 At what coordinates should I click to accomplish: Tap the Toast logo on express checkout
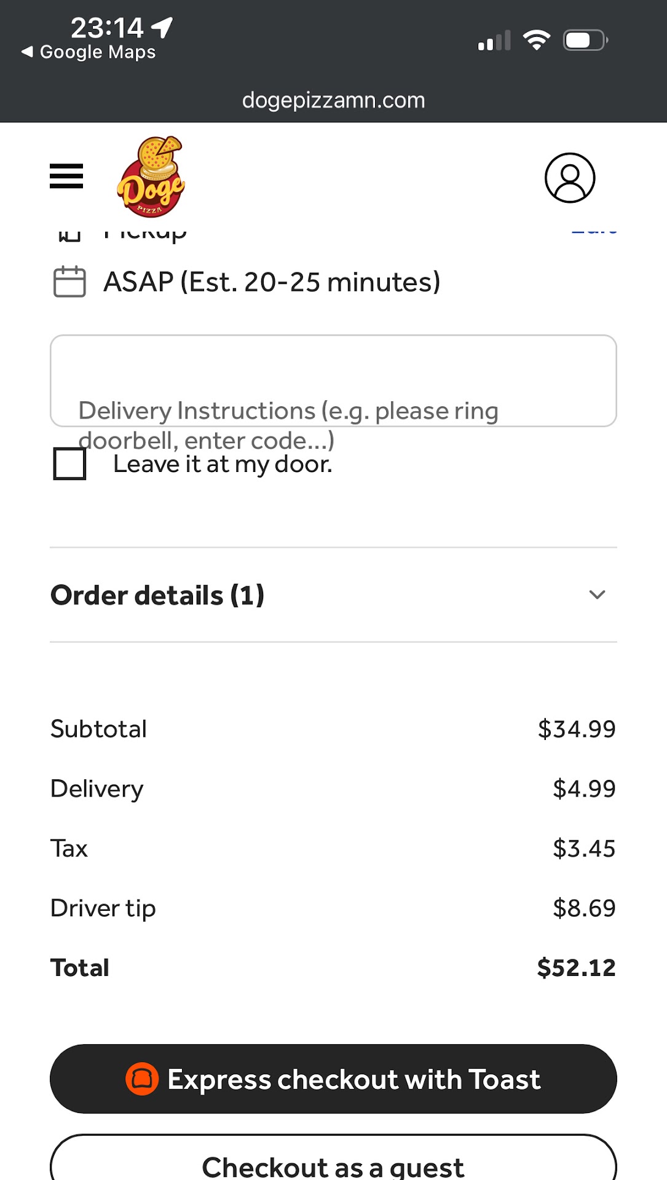(142, 1079)
